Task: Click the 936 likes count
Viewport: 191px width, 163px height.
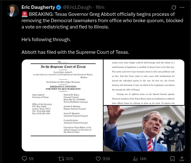Action: click(x=106, y=159)
